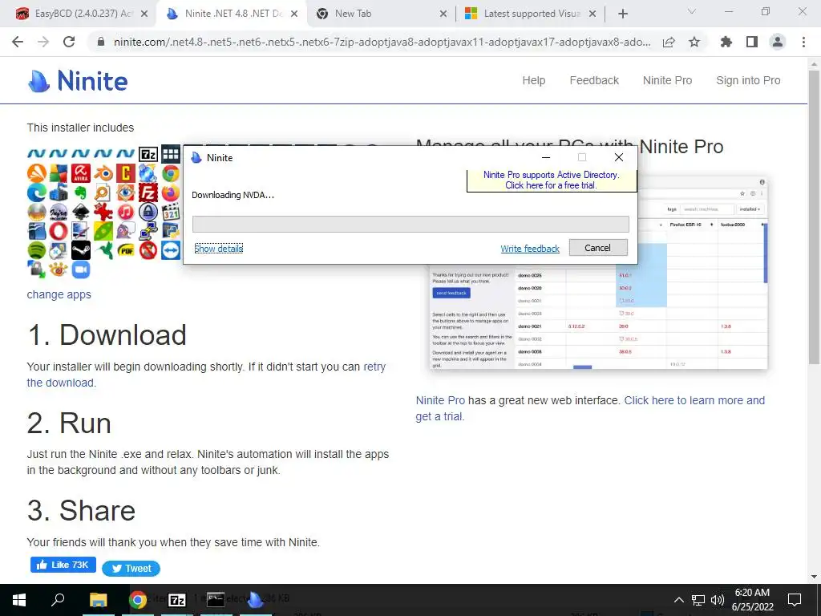This screenshot has width=821, height=616.
Task: Click the Opera browser icon
Action: coord(59,231)
